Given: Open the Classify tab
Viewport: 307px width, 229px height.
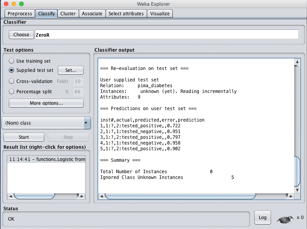Looking at the screenshot, I should pyautogui.click(x=46, y=13).
